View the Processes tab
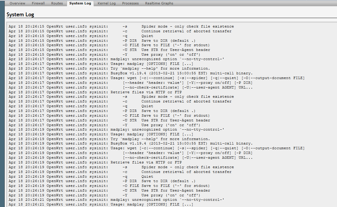 pyautogui.click(x=130, y=4)
